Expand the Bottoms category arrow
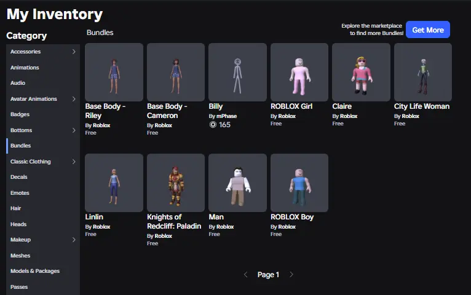Screen dimensions: 471x295 tap(74, 130)
